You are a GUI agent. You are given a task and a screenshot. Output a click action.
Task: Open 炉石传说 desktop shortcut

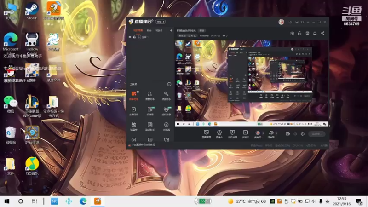pyautogui.click(x=32, y=135)
